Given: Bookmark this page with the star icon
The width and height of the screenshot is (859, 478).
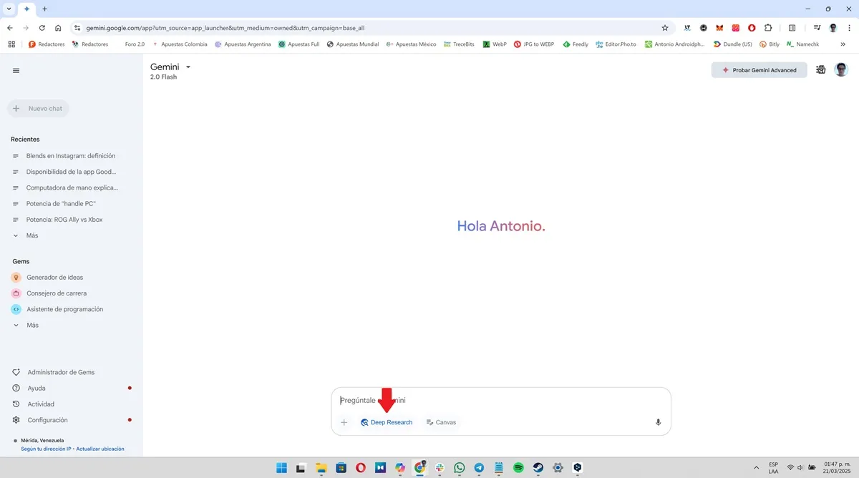Looking at the screenshot, I should [x=664, y=28].
